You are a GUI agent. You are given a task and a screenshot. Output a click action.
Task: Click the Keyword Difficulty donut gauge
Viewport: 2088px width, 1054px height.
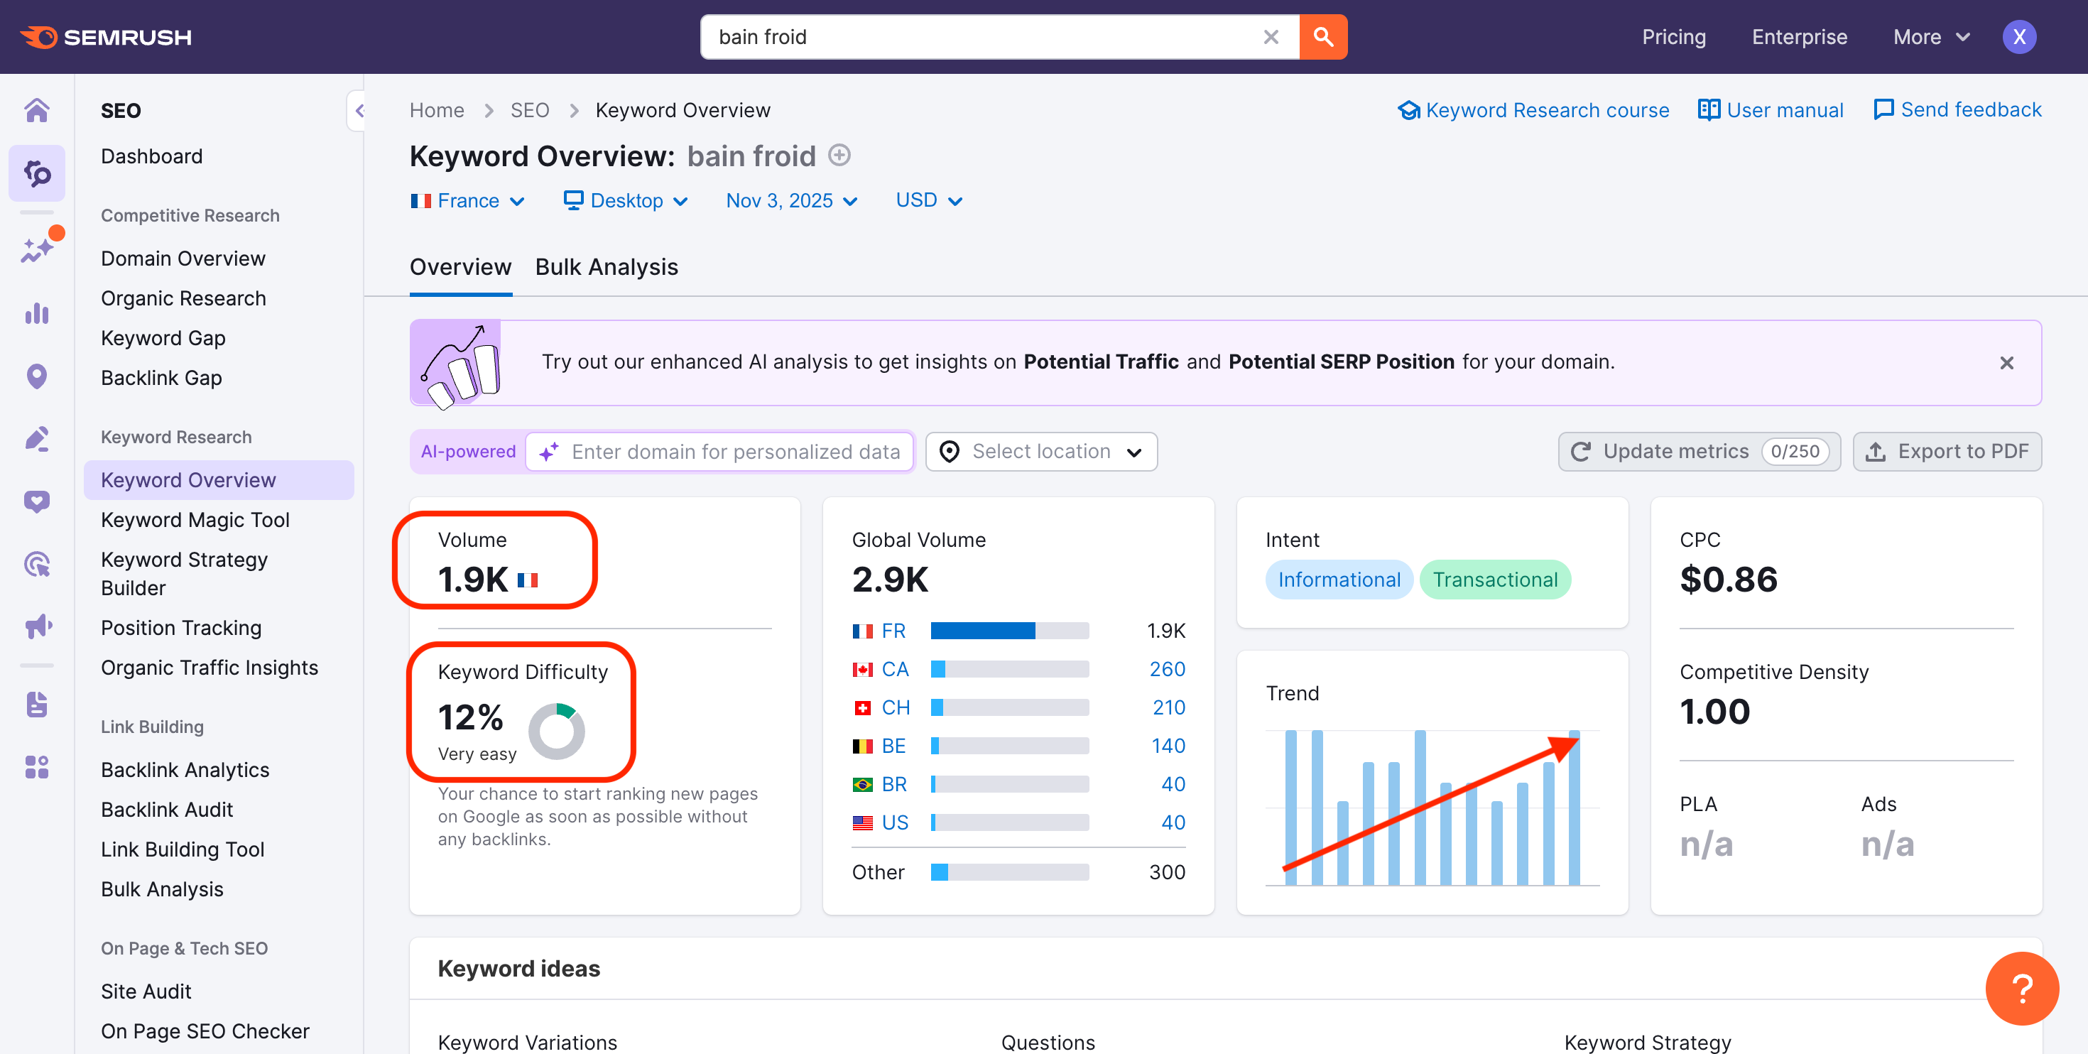(x=557, y=732)
